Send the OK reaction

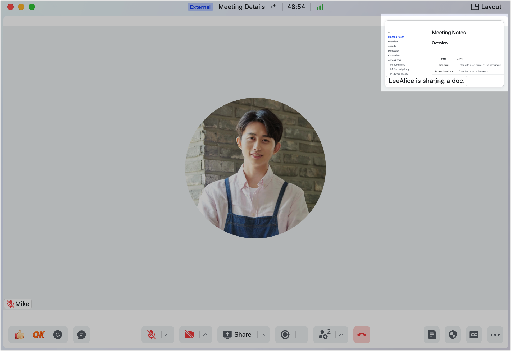coord(39,335)
